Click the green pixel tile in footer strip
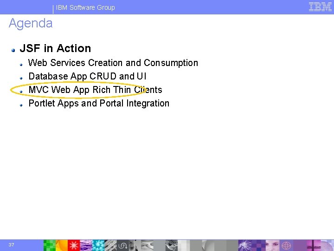334x251 pixels. tap(50, 245)
